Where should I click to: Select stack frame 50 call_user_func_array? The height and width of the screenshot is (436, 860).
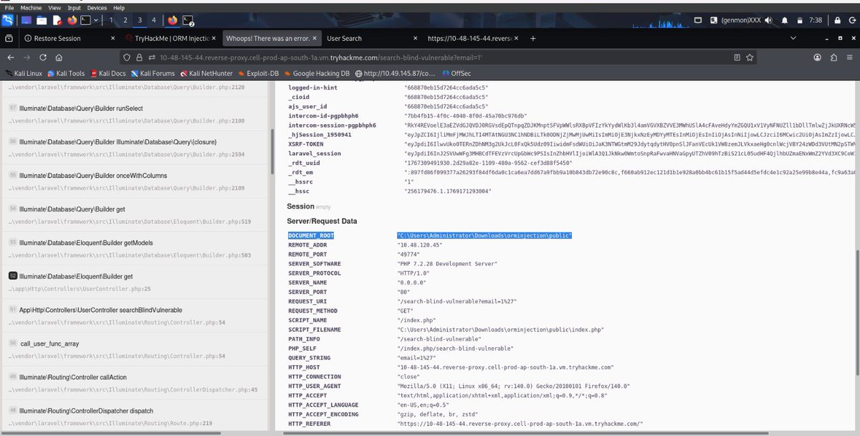133,349
